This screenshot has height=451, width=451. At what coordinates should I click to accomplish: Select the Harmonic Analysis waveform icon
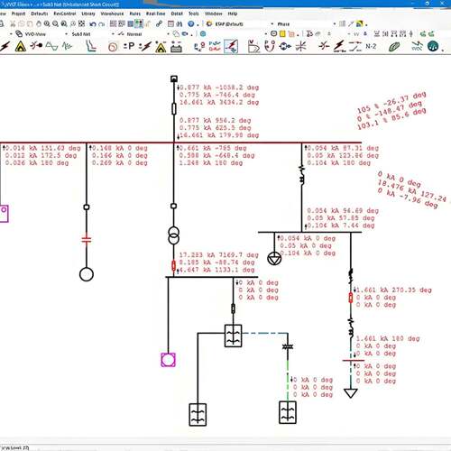tap(51, 46)
